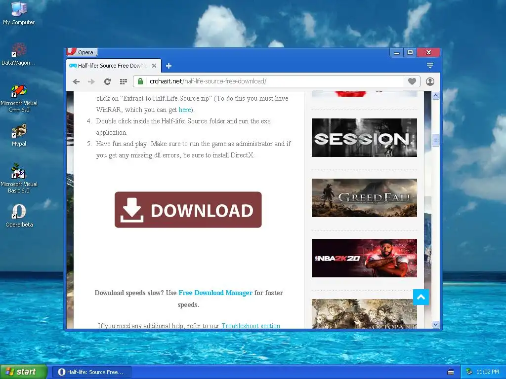Open the Opera menu button
Viewport: 506px width, 379px height.
pyautogui.click(x=82, y=52)
